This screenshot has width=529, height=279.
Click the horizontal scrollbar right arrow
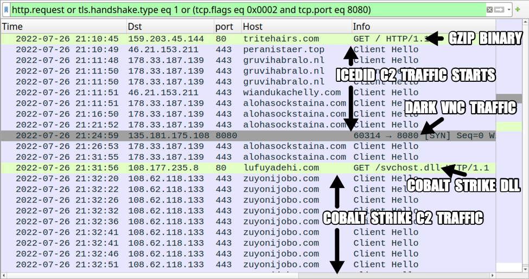[x=493, y=275]
